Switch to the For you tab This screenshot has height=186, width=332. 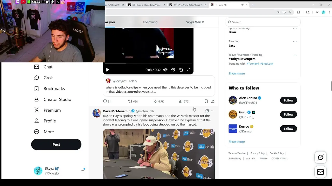click(x=110, y=22)
